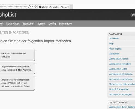Open Abonnenten-Listen link
135x109 pixels.
coord(118,69)
